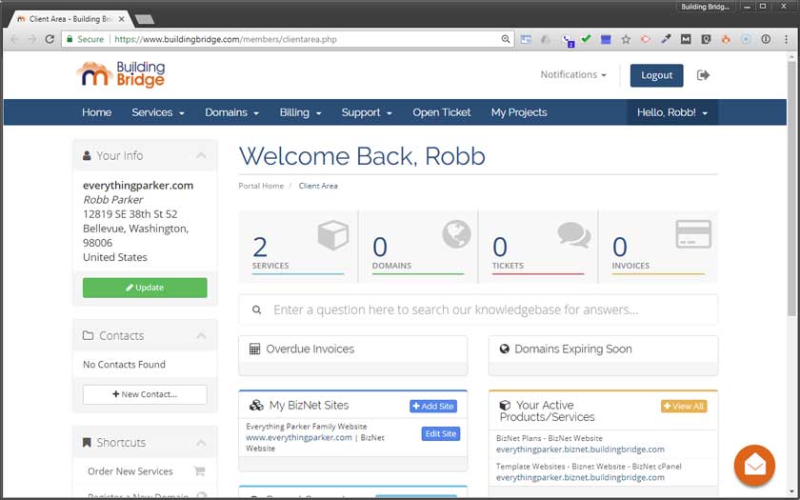Click the knowledgebase search magnifier icon
Screen dimensions: 800x500
(256, 310)
